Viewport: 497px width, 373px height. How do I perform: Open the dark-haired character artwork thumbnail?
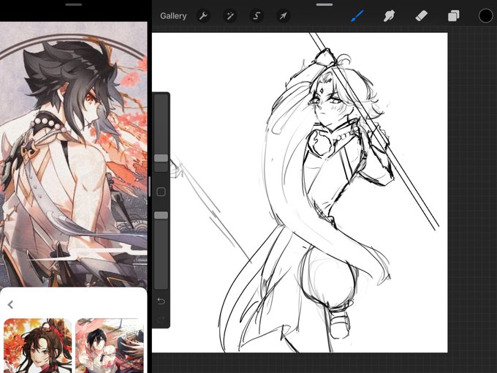coord(110,346)
